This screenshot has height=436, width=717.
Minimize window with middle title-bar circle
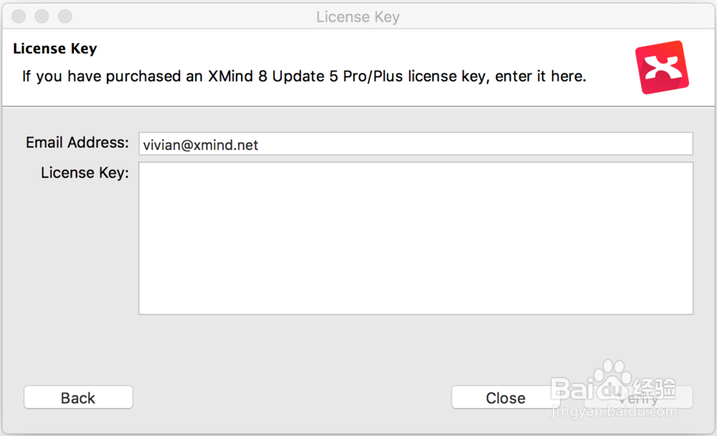point(42,16)
